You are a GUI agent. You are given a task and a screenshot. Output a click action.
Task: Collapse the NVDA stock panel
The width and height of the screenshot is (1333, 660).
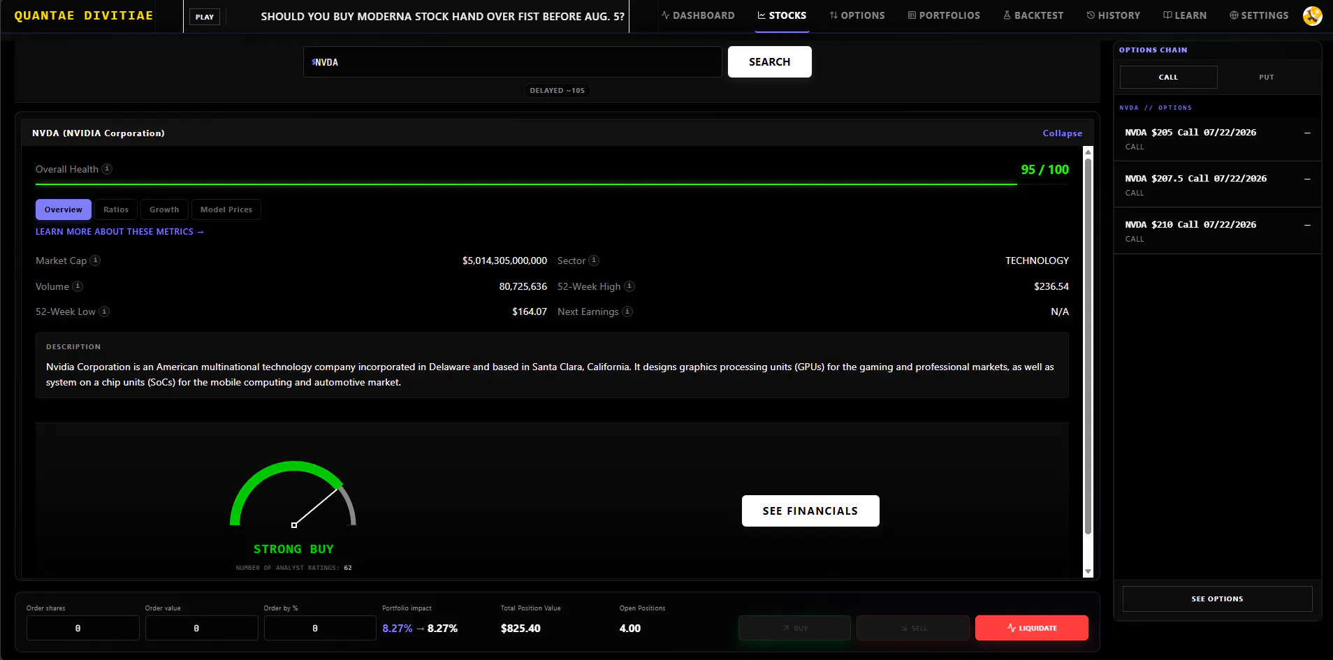(1063, 133)
